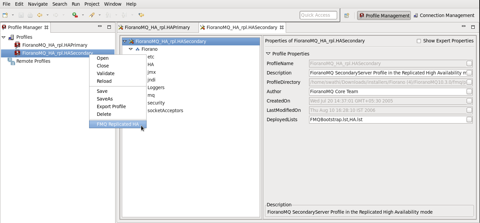
Task: Select Remote Profiles in the tree
Action: (x=33, y=61)
